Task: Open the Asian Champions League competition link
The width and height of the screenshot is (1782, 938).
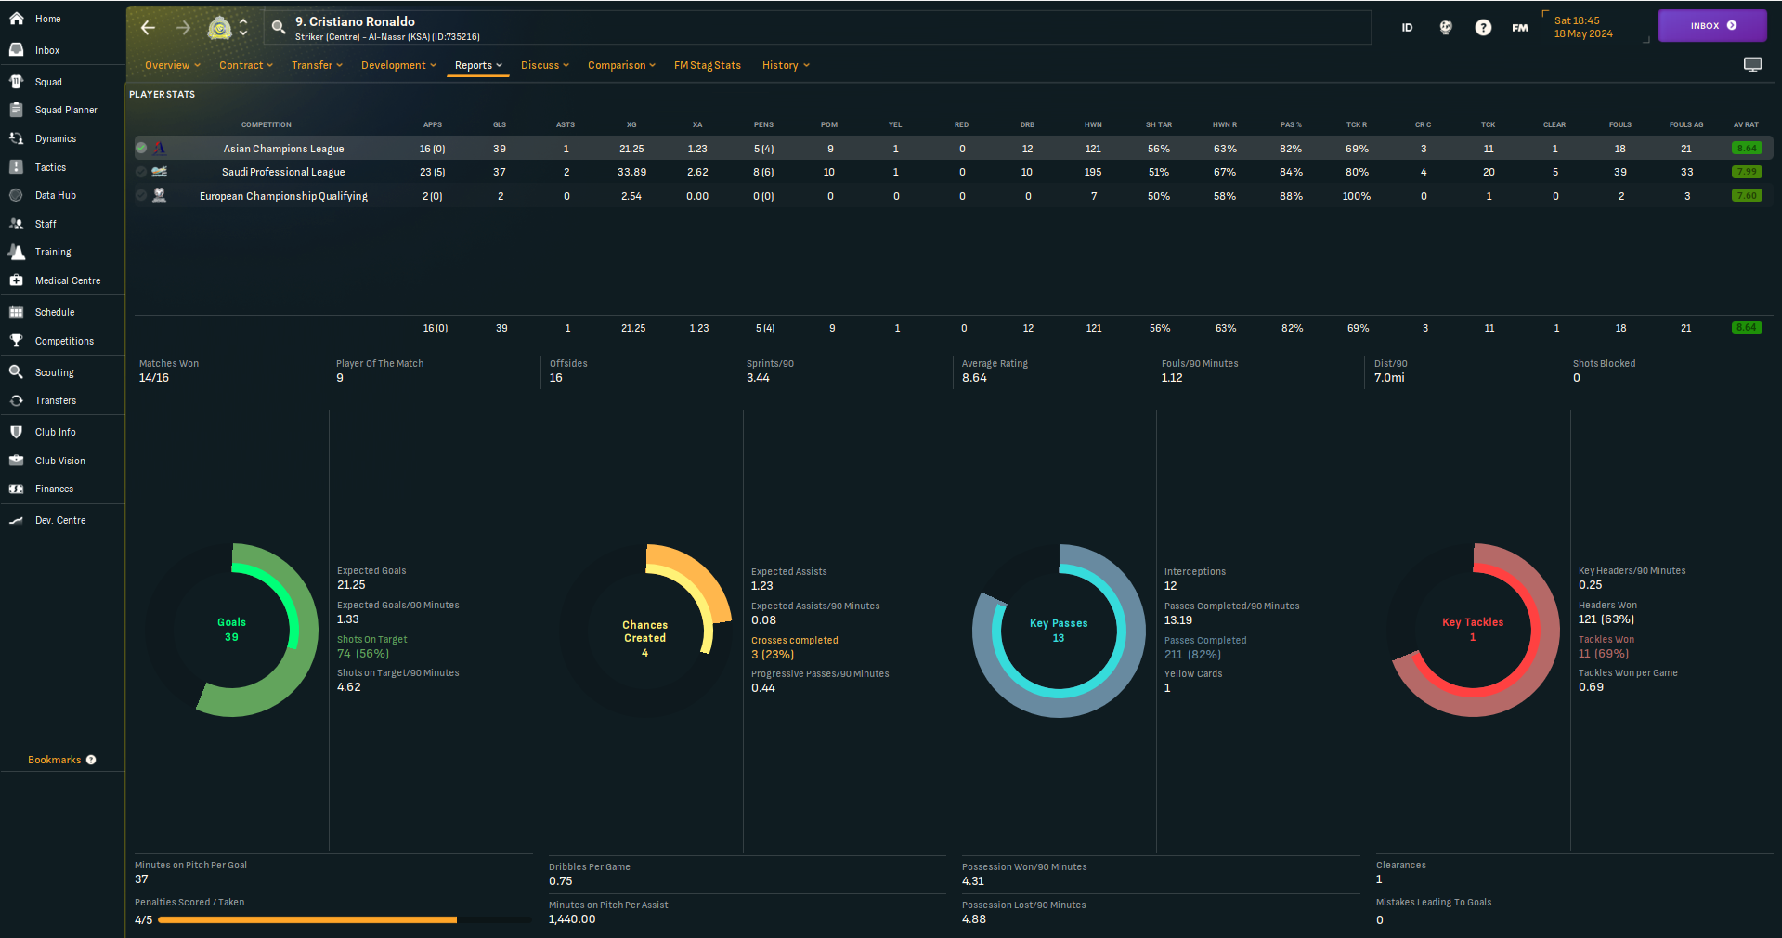Action: click(283, 149)
